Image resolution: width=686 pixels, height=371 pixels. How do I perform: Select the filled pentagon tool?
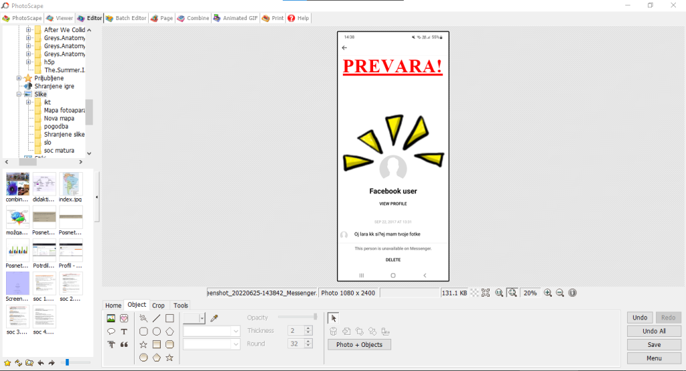(156, 358)
